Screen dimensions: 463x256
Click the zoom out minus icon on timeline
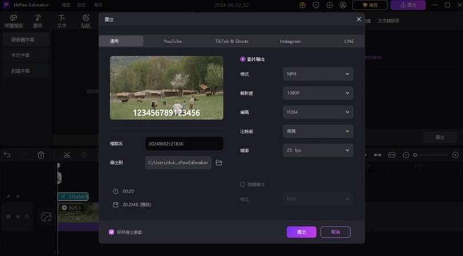(406, 155)
